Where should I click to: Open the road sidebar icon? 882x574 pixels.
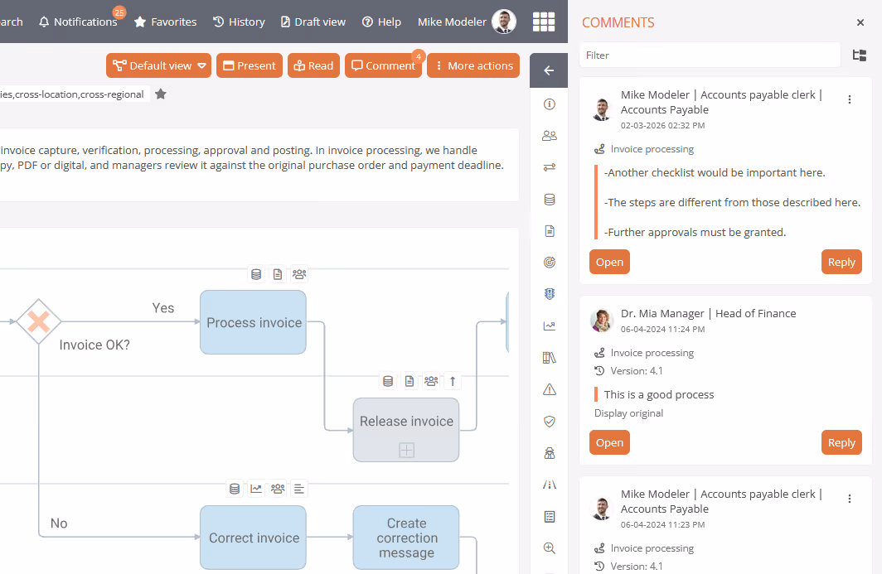[550, 485]
